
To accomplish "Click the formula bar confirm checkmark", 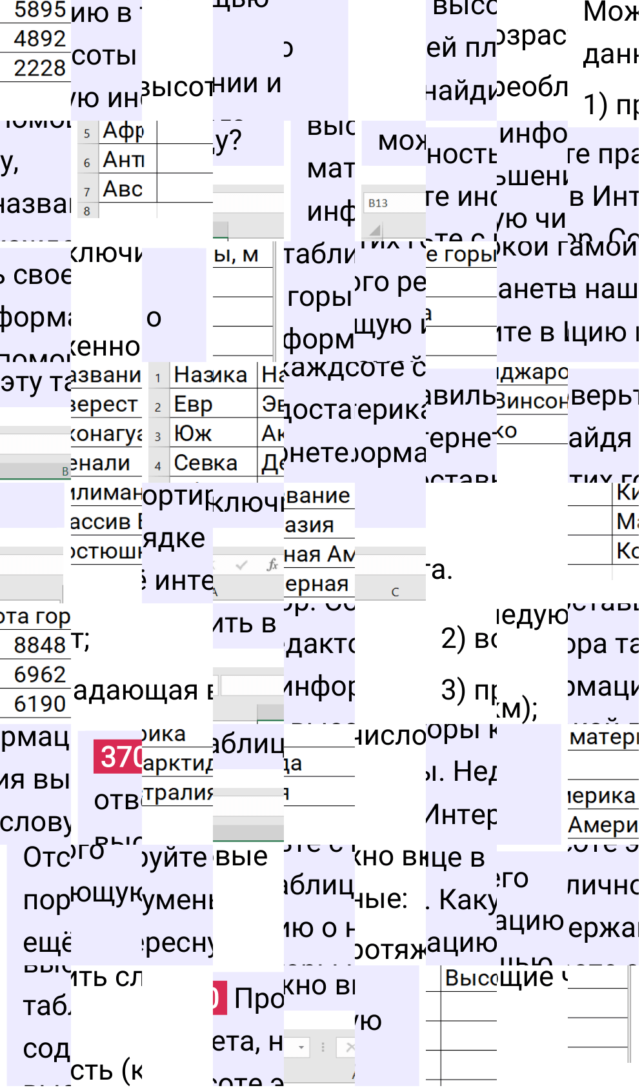I will click(x=242, y=565).
